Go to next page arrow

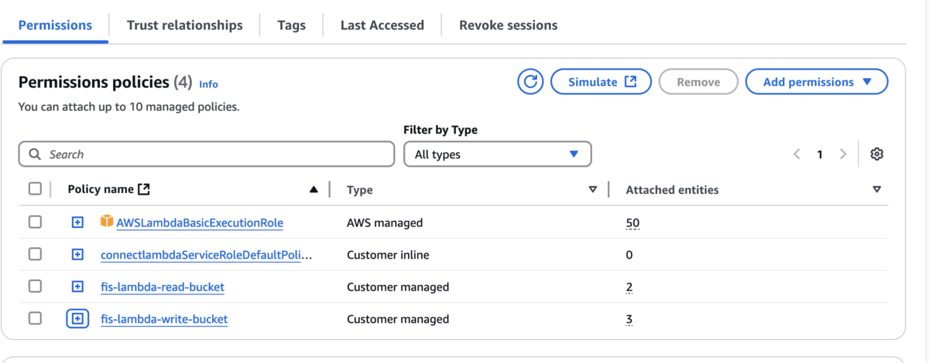843,154
